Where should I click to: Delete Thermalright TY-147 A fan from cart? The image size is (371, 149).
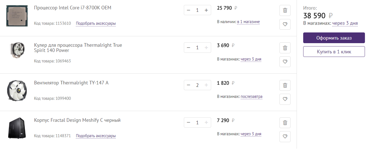285,85
